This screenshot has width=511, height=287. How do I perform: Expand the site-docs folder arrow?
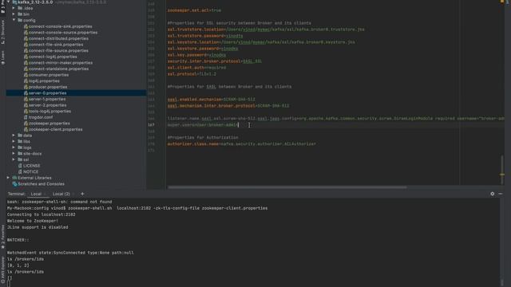[x=14, y=154]
